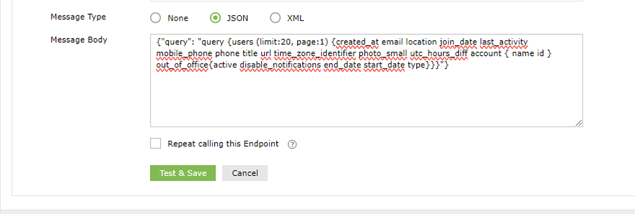Place cursor on out_of_office in the query
The width and height of the screenshot is (635, 216).
(x=182, y=65)
